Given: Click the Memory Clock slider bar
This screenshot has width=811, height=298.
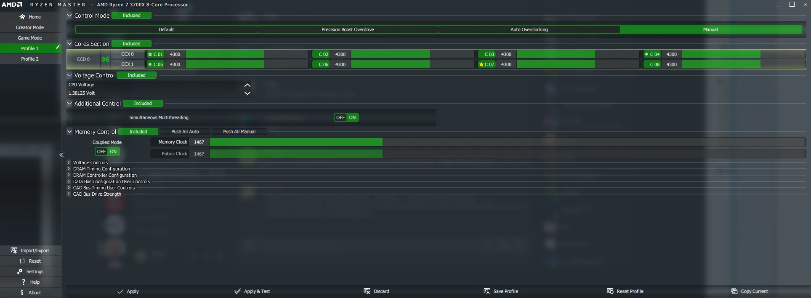Looking at the screenshot, I should click(508, 142).
